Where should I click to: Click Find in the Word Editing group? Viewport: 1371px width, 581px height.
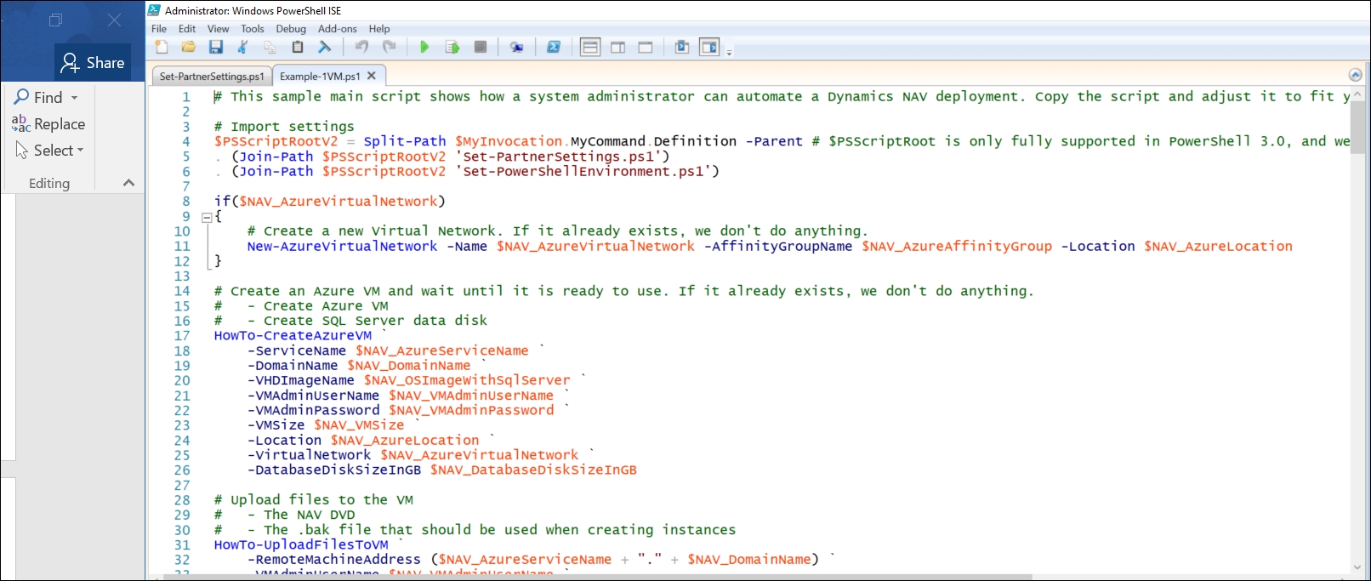pyautogui.click(x=38, y=97)
